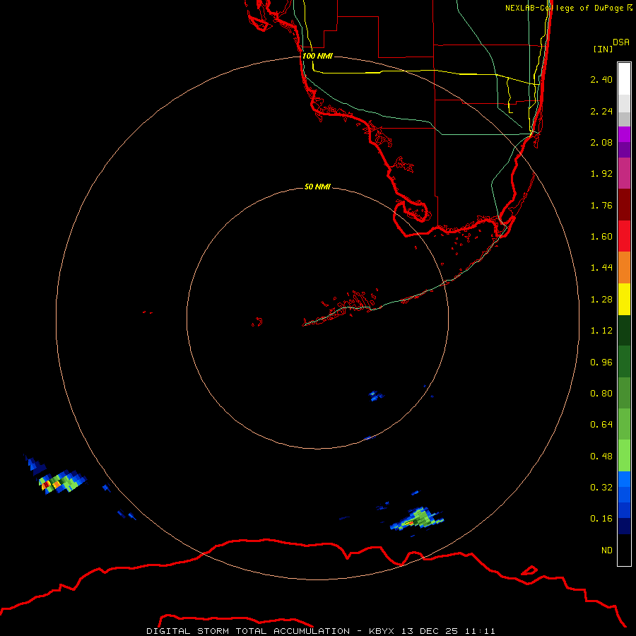Click the small blue echo inside the 50 NMI ring
Viewport: 636px width, 636px height.
[x=375, y=396]
